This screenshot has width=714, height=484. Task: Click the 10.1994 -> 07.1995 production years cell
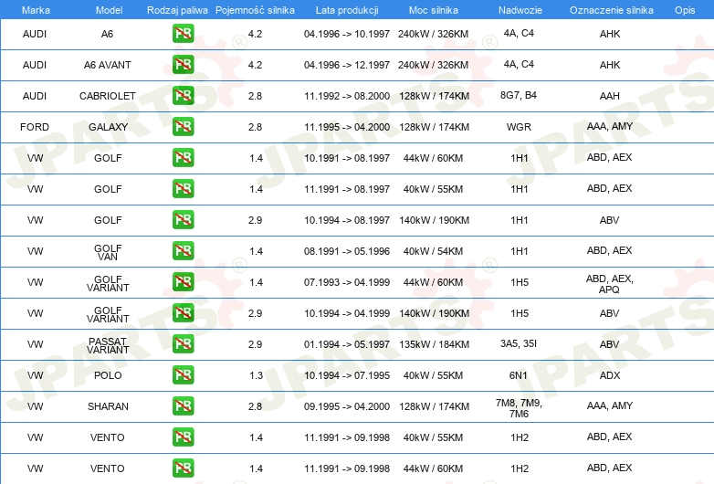pyautogui.click(x=347, y=375)
